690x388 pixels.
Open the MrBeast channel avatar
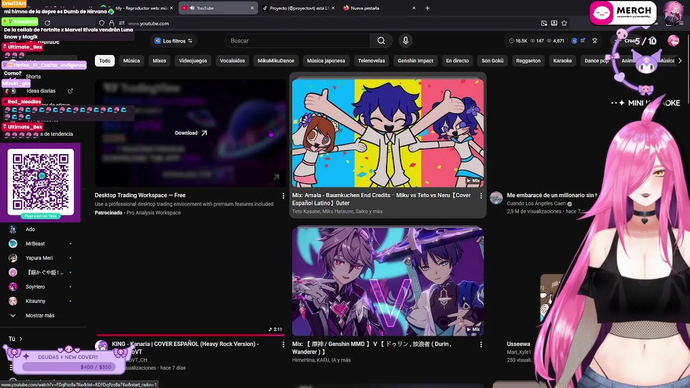(13, 244)
